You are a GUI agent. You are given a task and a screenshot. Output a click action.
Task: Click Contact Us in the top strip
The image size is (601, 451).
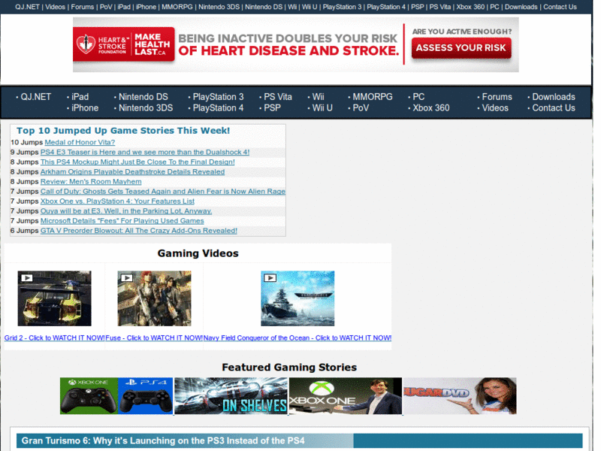[x=560, y=7]
